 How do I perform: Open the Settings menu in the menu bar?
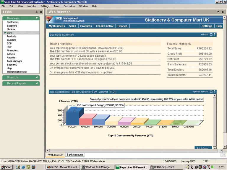45,6
